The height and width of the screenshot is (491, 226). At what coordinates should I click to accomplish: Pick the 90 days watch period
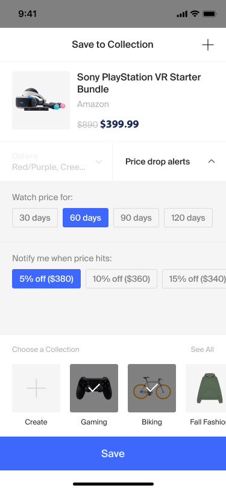(x=136, y=218)
